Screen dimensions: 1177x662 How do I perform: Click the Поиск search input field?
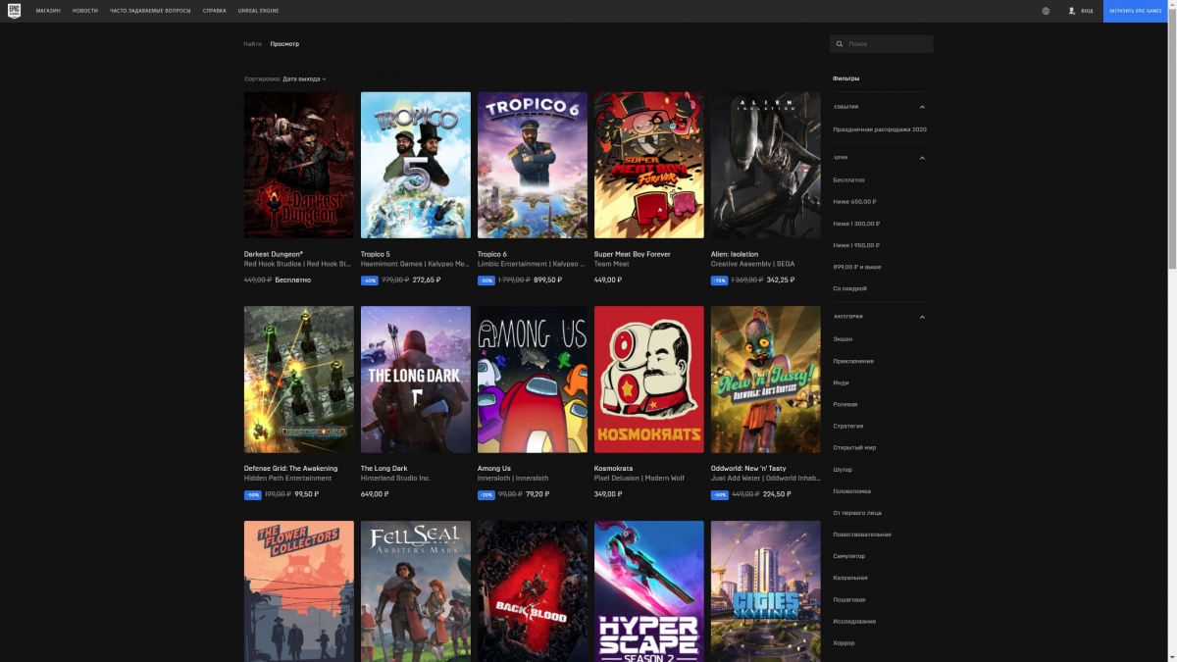coord(883,43)
